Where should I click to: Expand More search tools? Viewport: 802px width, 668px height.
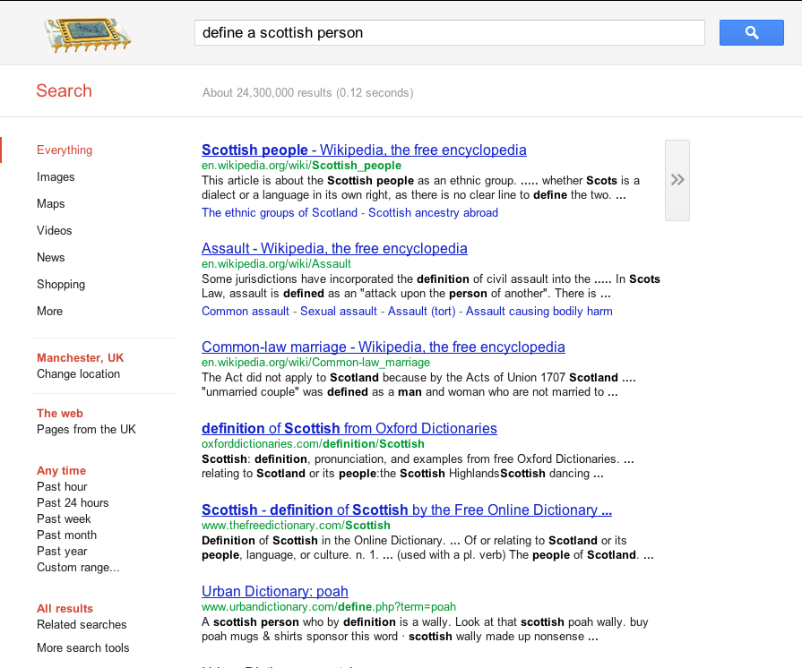[83, 648]
